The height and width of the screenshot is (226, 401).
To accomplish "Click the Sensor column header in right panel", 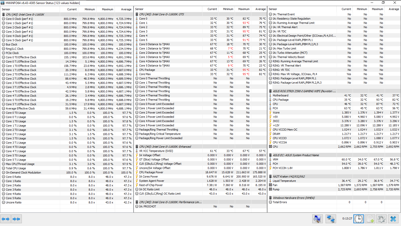I will tap(302, 9).
